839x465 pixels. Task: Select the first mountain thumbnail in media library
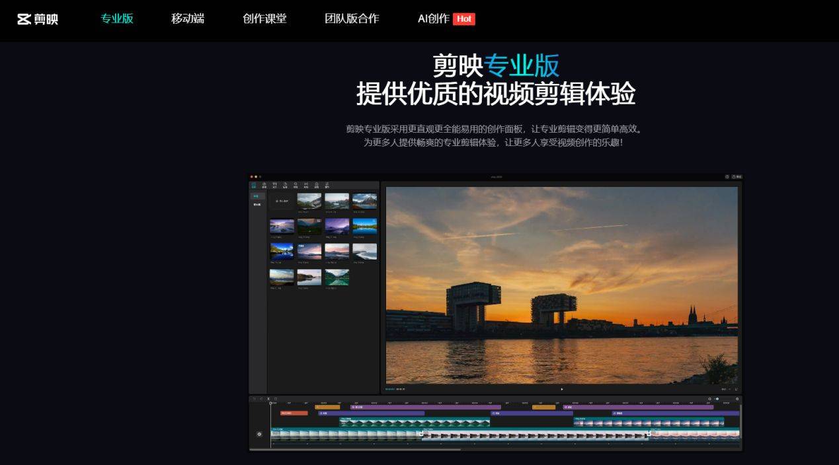(309, 201)
